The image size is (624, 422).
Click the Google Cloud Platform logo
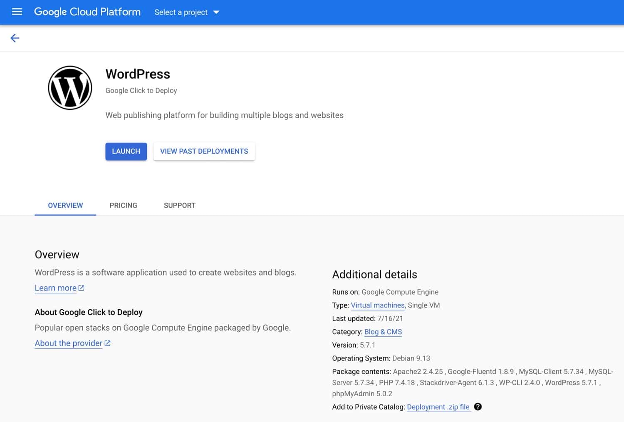(x=87, y=12)
